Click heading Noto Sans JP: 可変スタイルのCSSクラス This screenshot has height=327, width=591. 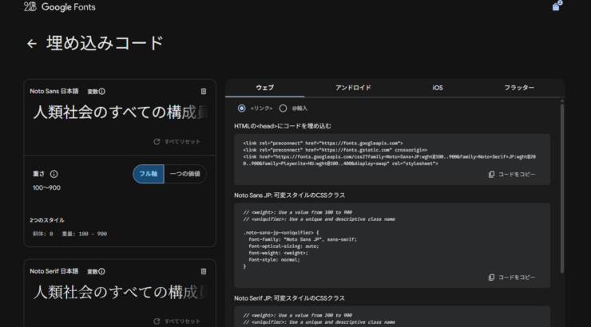tap(289, 195)
